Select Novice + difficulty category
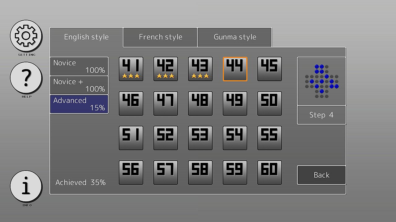Image resolution: width=396 pixels, height=222 pixels. [x=79, y=85]
